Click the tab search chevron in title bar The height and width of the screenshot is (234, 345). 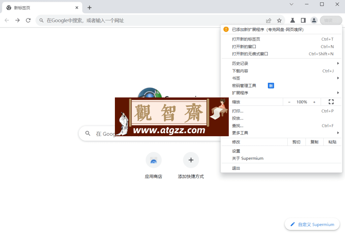(x=291, y=4)
